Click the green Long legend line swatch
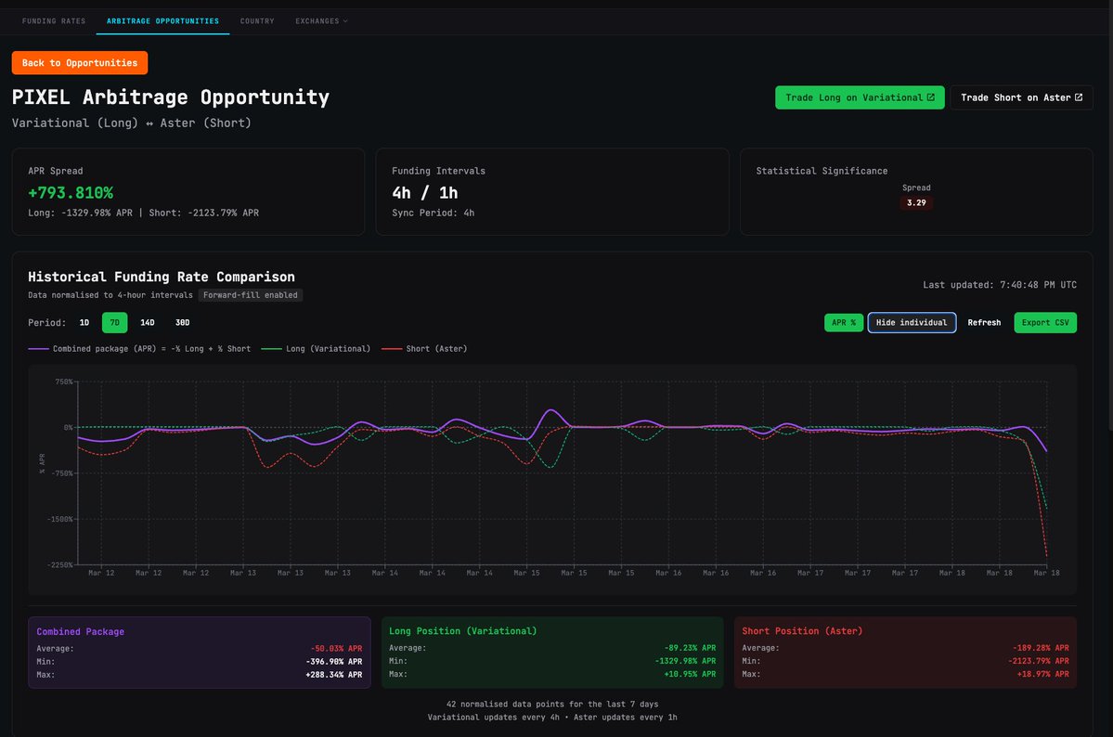Image resolution: width=1113 pixels, height=737 pixels. tap(271, 349)
